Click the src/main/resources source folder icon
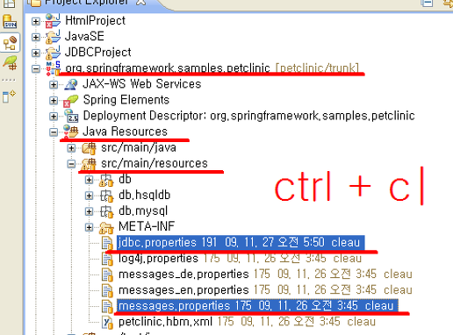This screenshot has width=453, height=335. coord(89,164)
